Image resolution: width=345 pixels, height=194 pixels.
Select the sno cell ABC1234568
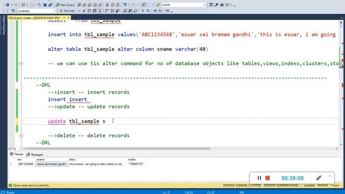pos(25,164)
